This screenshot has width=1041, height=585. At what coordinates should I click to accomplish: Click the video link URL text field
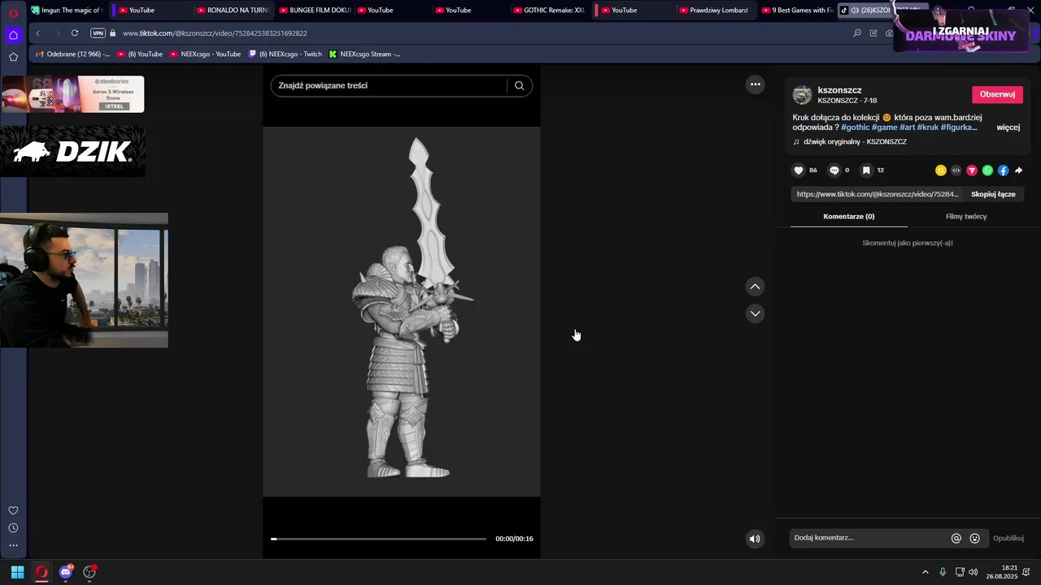(x=878, y=194)
